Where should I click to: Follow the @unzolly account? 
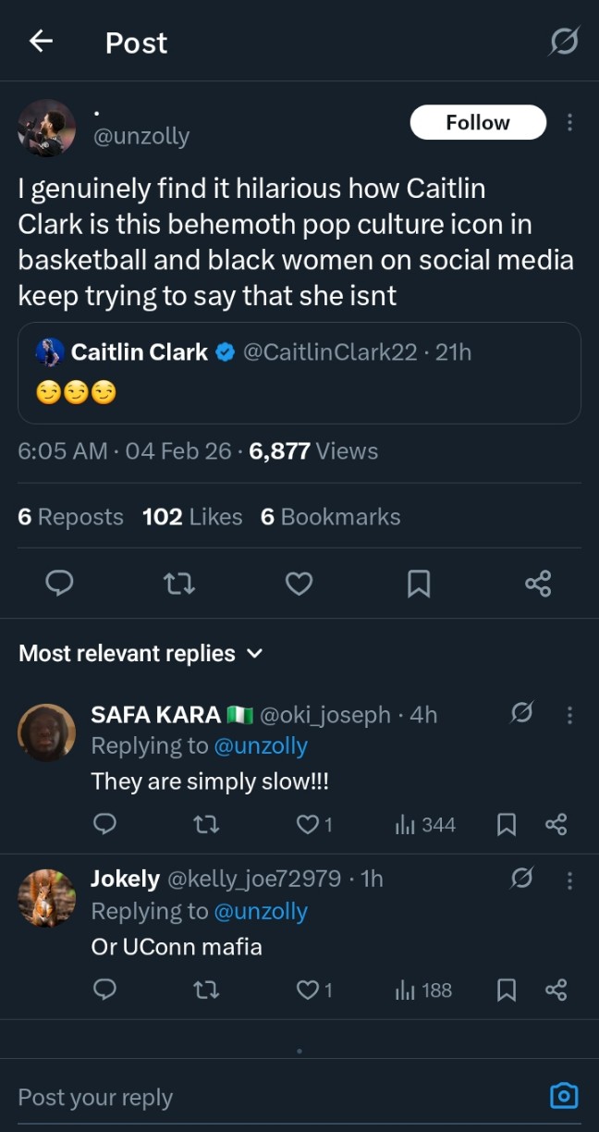pos(477,122)
